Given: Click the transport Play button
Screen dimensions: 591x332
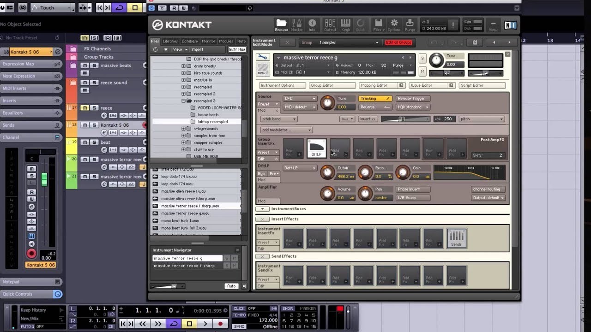Looking at the screenshot, I should (205, 324).
